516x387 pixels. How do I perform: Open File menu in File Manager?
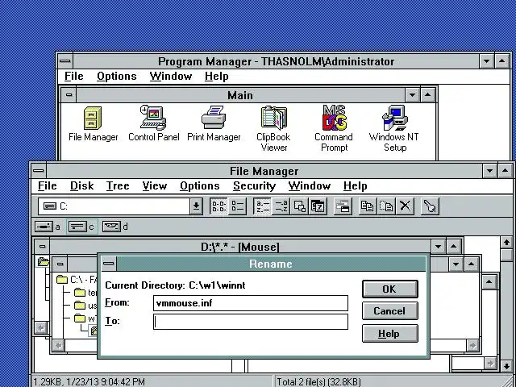[48, 186]
